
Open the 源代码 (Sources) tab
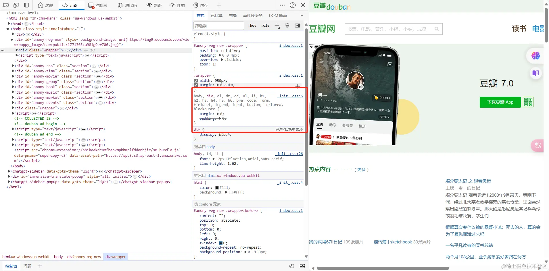(127, 5)
